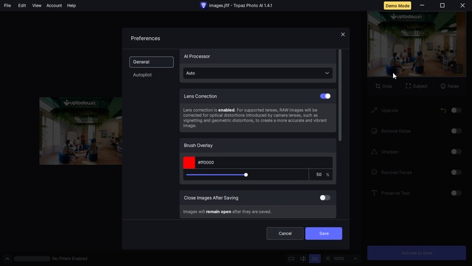Close the Preferences dialog with the X
The width and height of the screenshot is (472, 266).
343,35
